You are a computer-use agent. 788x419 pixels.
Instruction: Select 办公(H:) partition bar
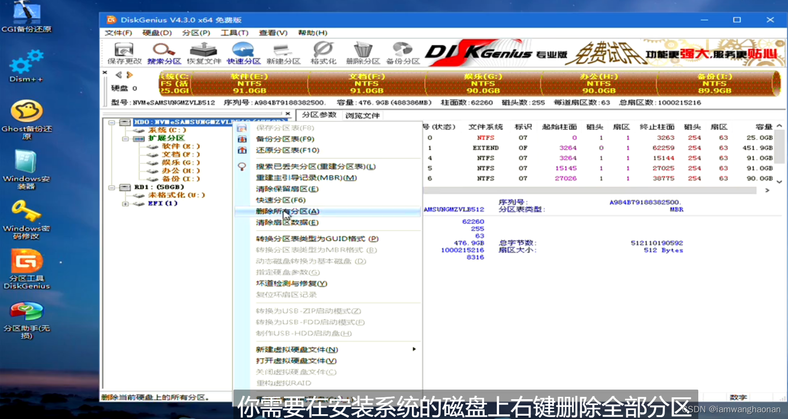(598, 83)
